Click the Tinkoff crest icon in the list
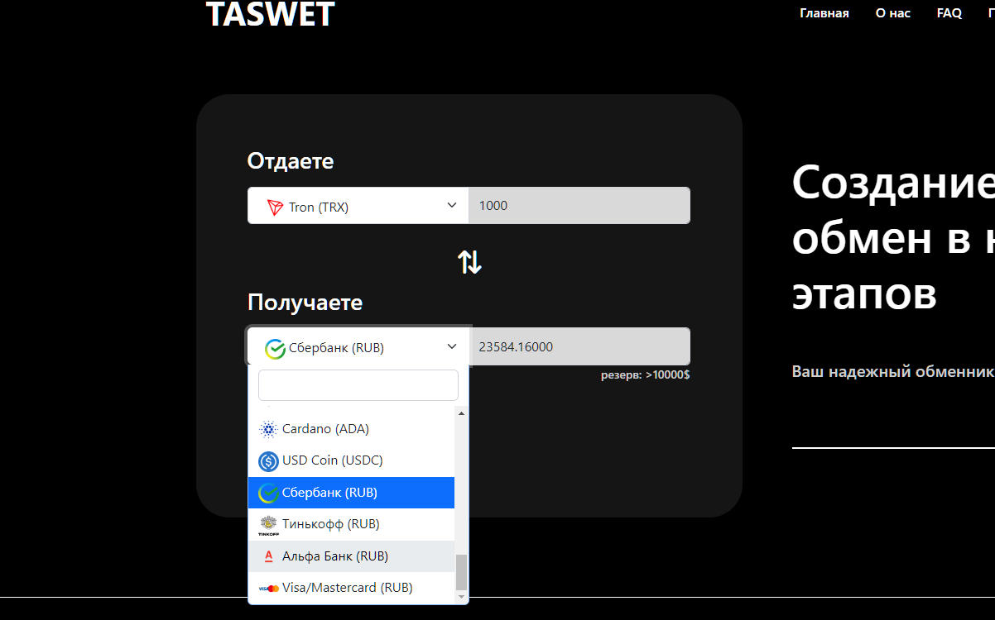This screenshot has height=620, width=995. [268, 525]
